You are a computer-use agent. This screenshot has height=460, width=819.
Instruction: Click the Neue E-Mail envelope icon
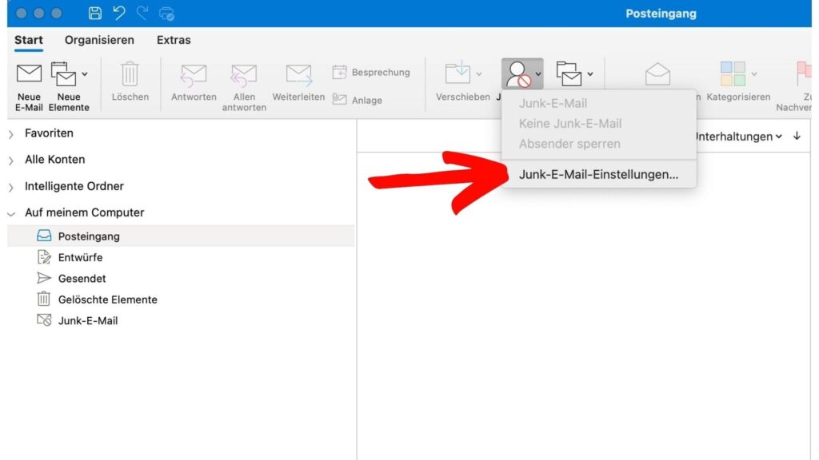pos(29,74)
